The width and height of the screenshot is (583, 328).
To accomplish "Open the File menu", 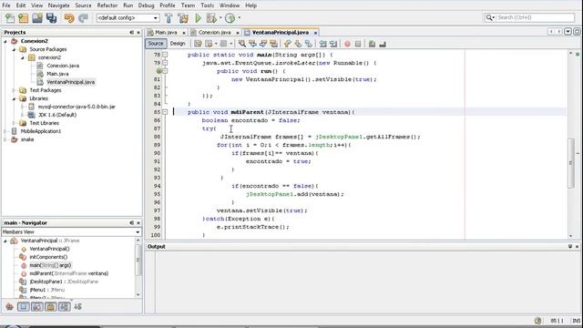I will [x=6, y=5].
